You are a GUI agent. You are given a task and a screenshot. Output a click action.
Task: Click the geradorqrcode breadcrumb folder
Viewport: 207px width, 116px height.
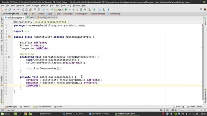tap(97, 14)
